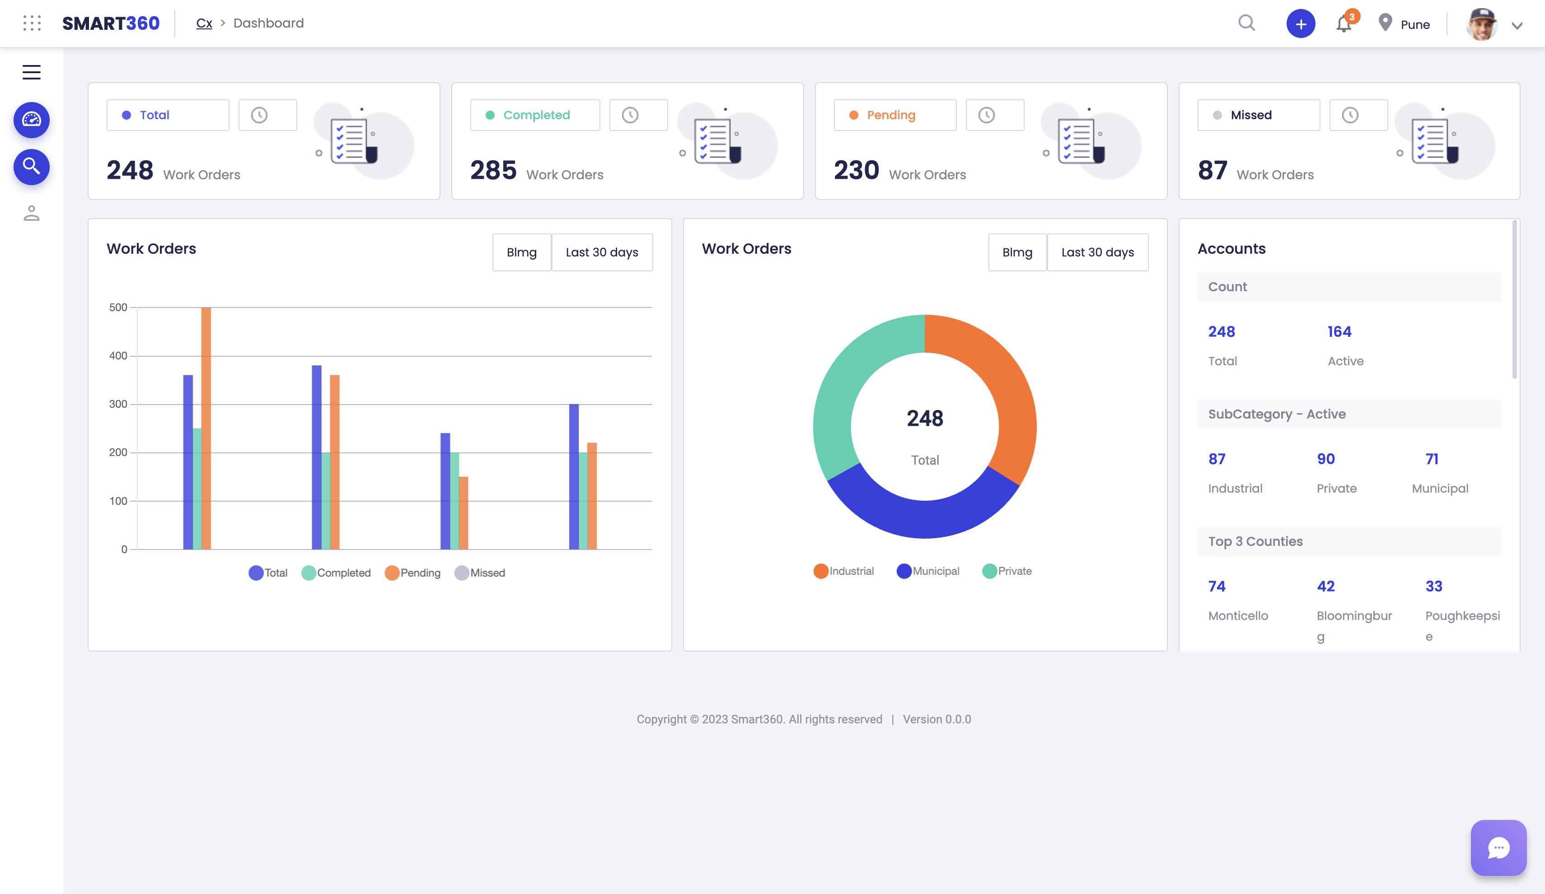This screenshot has width=1545, height=894.
Task: Open the search icon in top navigation
Action: pos(1246,23)
